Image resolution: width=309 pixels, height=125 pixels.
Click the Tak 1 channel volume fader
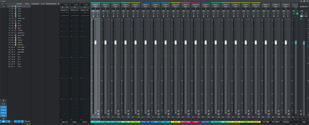pyautogui.click(x=96, y=42)
